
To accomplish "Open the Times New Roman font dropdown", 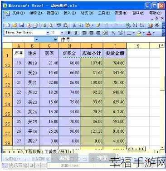I will point(48,33).
